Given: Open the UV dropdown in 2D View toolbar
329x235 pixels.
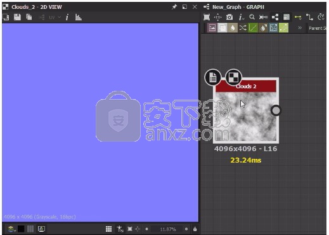Looking at the screenshot, I should click(x=55, y=17).
